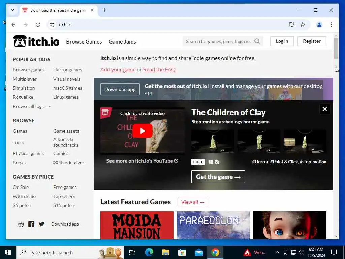Screen dimensions: 345x259
Task: Browse Physical games category
Action: 28,153
